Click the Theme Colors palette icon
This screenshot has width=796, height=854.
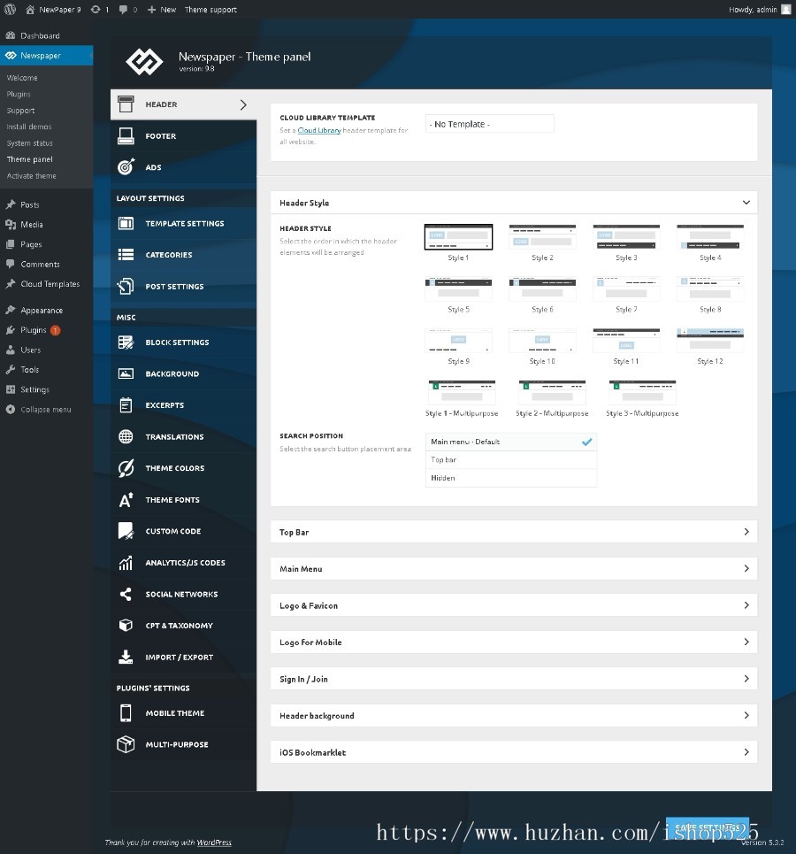(126, 468)
